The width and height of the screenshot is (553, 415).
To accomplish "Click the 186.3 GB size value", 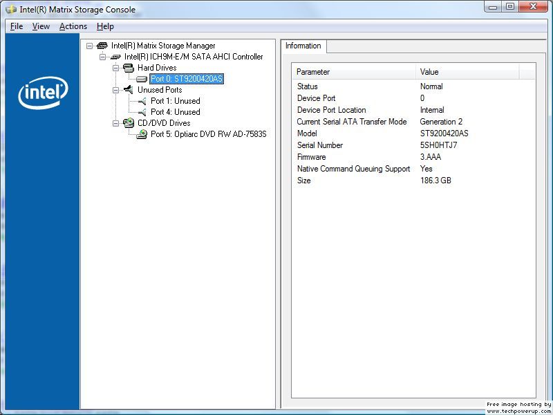I will click(x=435, y=181).
